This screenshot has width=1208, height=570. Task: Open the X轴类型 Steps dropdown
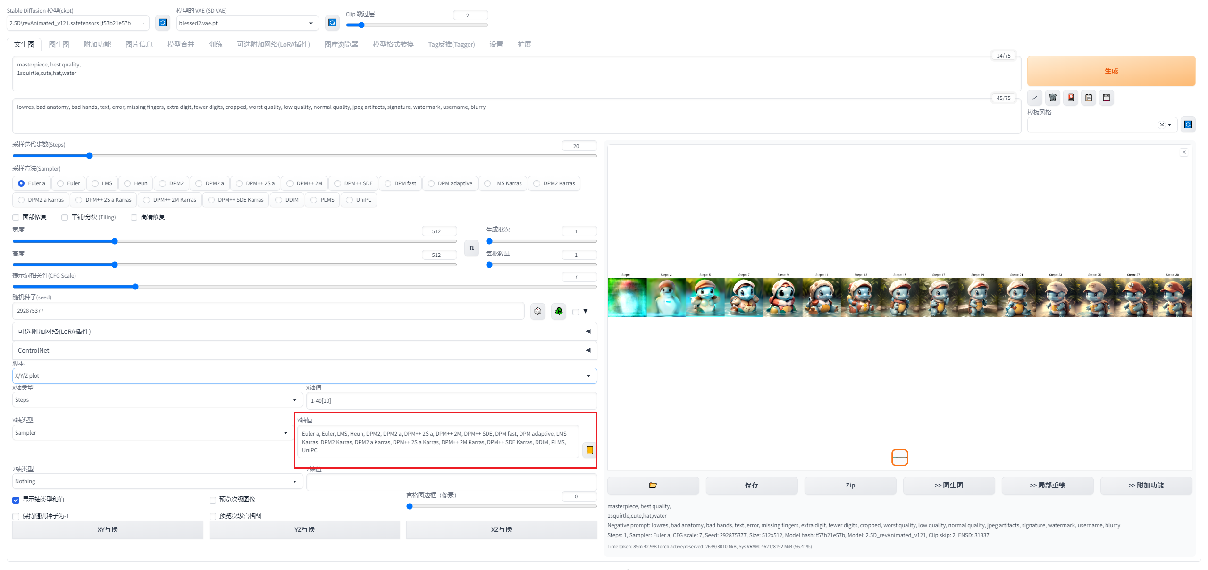[158, 400]
